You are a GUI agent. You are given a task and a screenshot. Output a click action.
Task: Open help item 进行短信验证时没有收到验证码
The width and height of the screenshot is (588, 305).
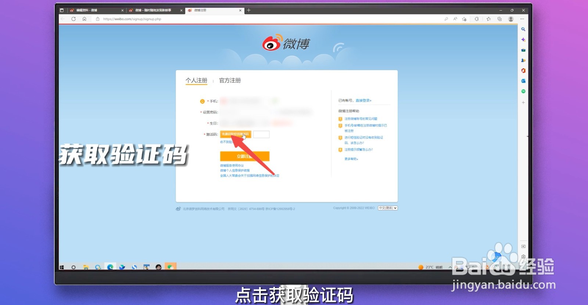pos(364,140)
